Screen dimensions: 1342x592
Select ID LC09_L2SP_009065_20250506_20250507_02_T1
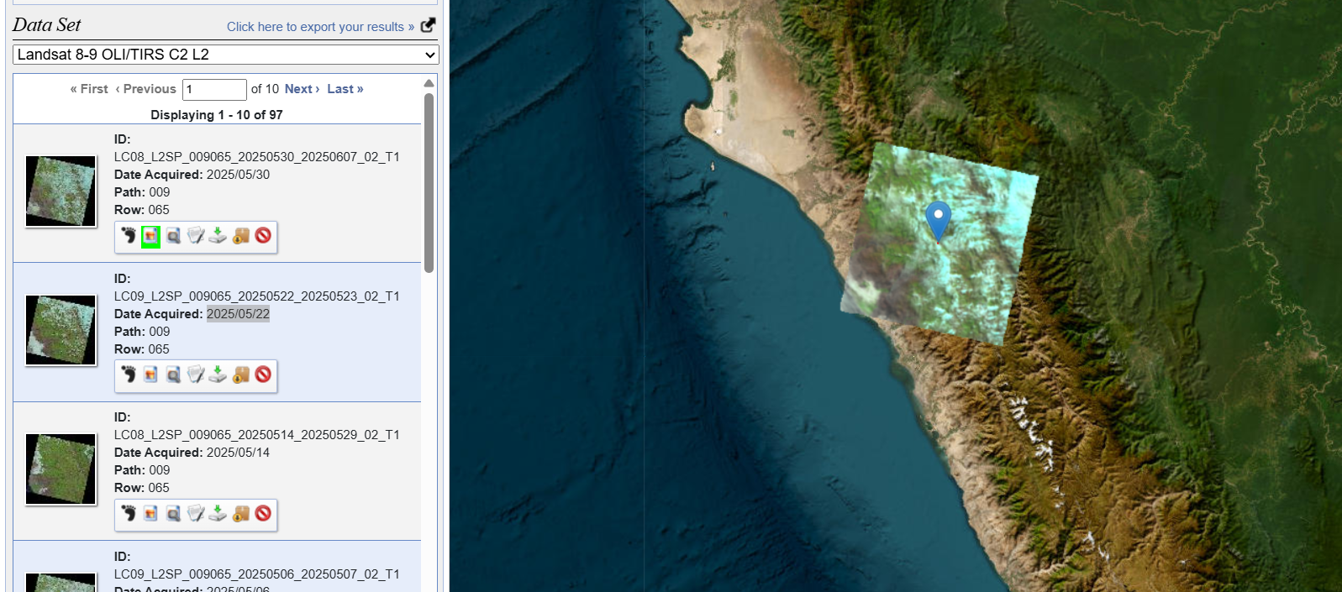pos(257,574)
